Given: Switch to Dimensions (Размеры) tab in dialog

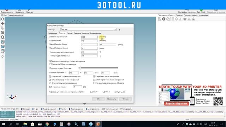Looking at the screenshot, I should coord(77,33).
